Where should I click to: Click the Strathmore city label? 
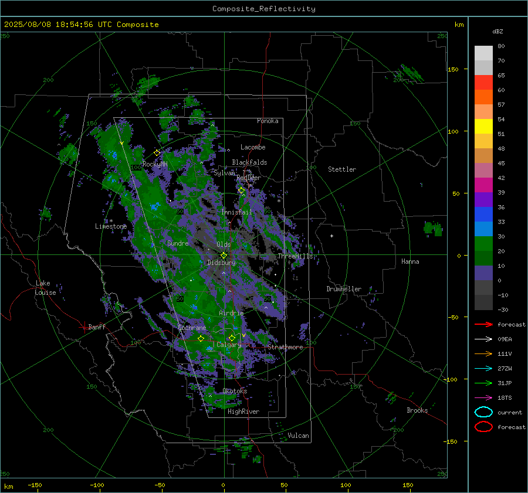pos(285,347)
